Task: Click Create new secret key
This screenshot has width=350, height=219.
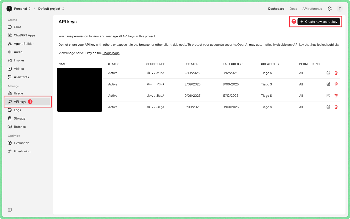Action: pos(319,22)
